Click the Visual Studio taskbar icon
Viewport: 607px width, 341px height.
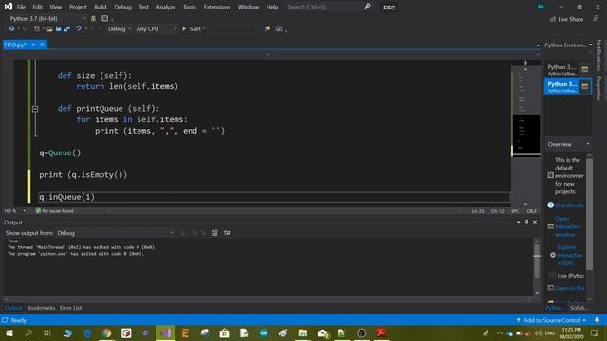(166, 332)
